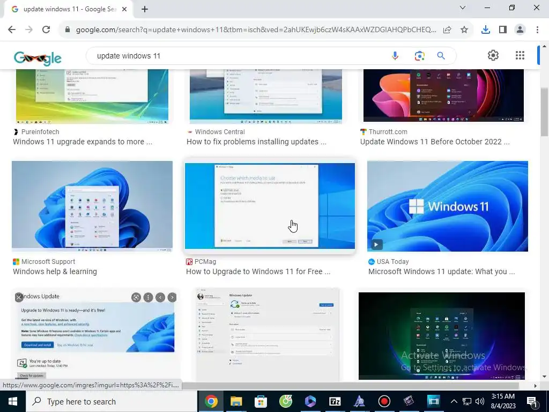Search inside the preview image with Lens
The height and width of the screenshot is (412, 549).
[136, 297]
